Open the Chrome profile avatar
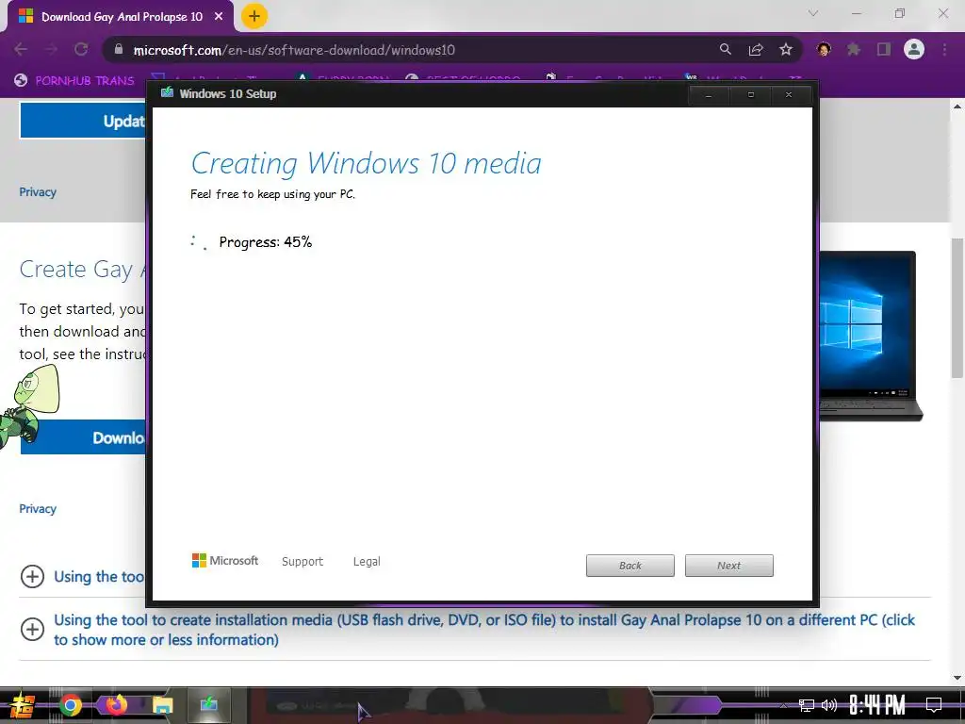This screenshot has height=724, width=965. [x=914, y=49]
